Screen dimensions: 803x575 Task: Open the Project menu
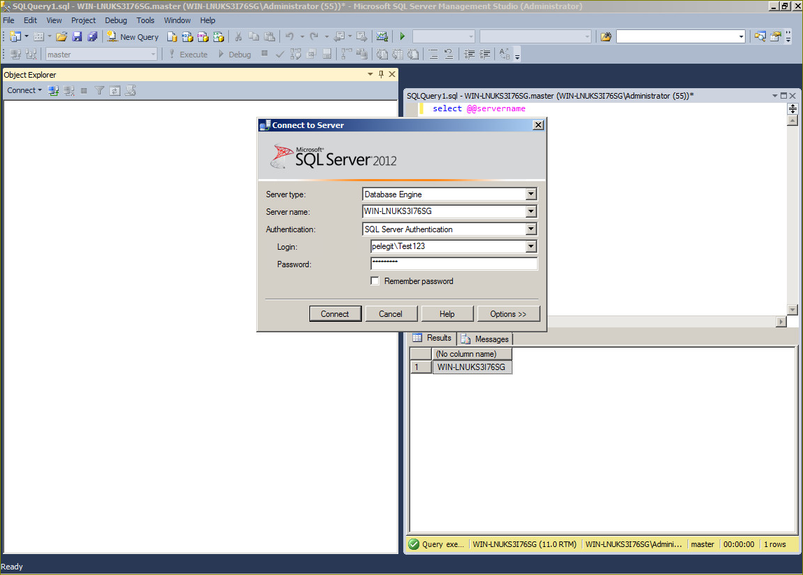(83, 20)
